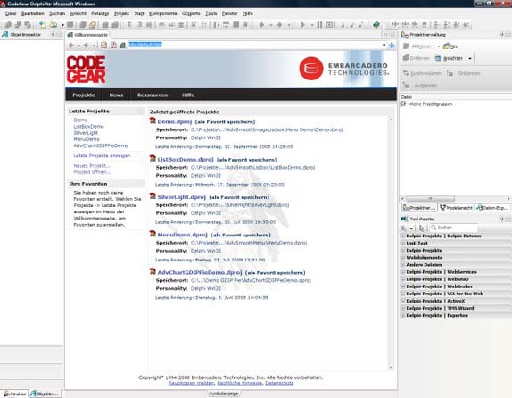Screen dimensions: 512x398
Task: Click Symbolanzeige tab at bottom
Action: point(224,394)
